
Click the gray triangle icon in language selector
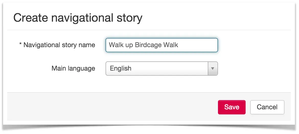click(213, 69)
